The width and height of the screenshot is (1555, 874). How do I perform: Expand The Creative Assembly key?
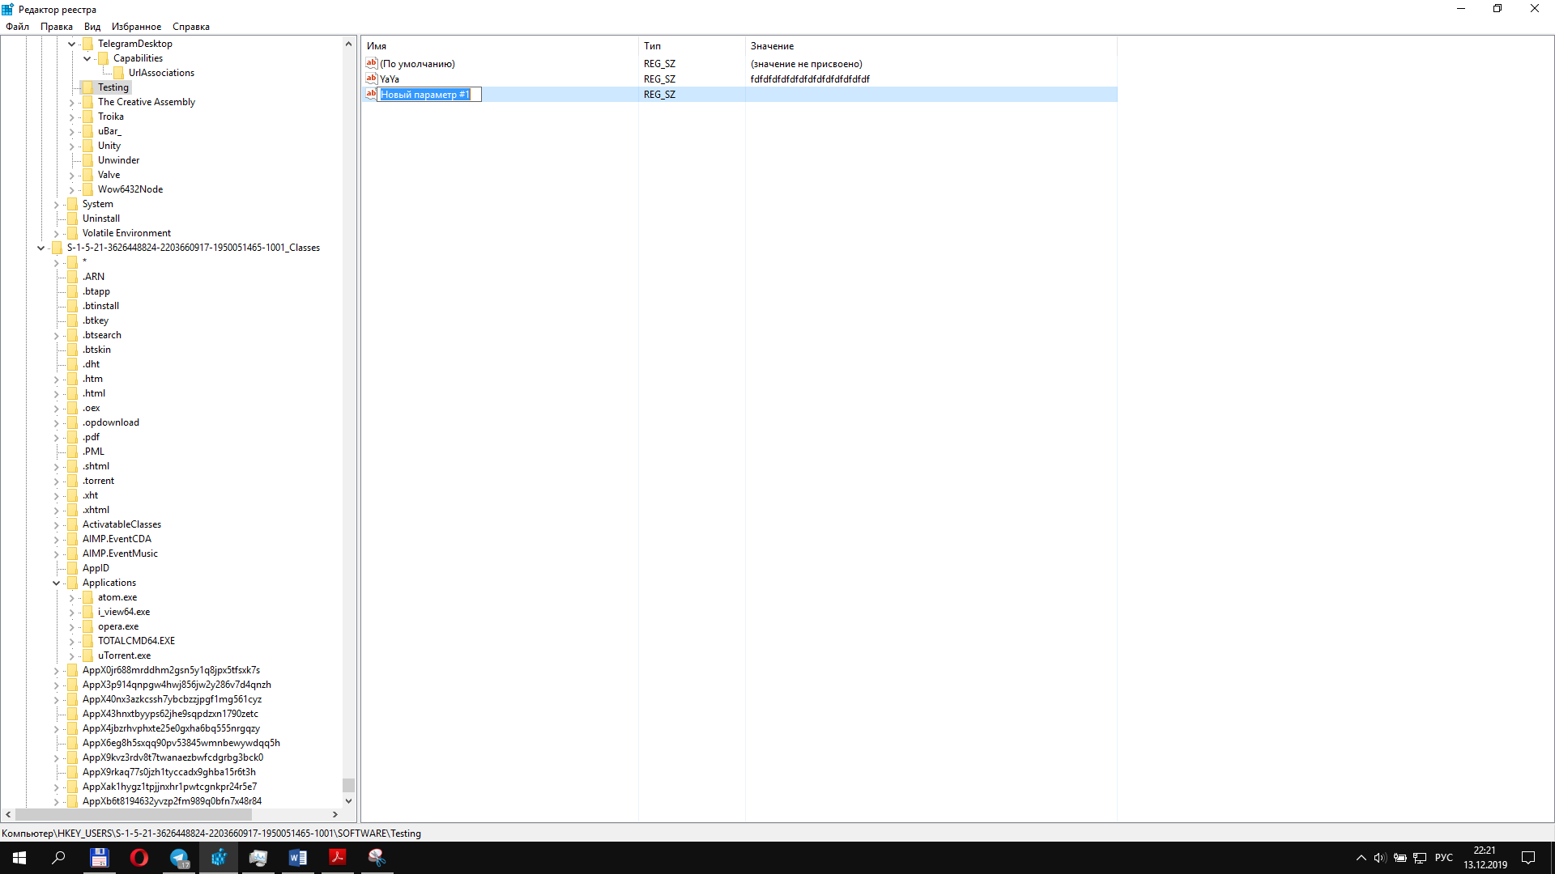71,102
